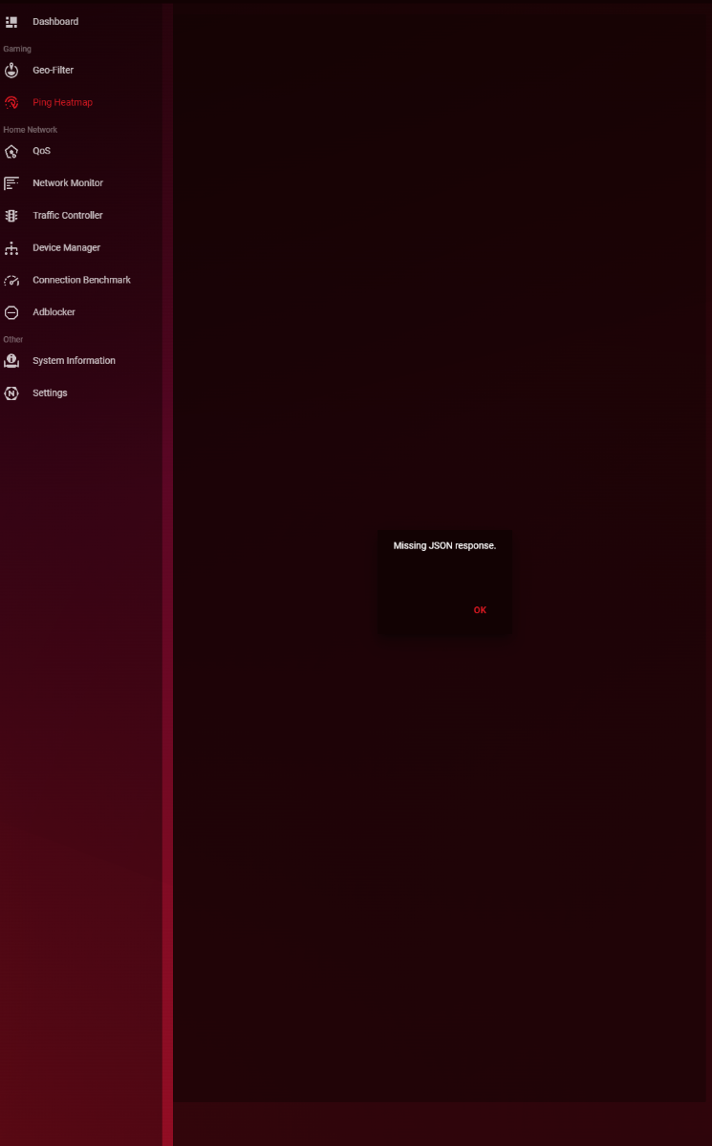Screen dimensions: 712x1146
Task: Click the Network Monitor bars icon
Action: click(x=11, y=183)
